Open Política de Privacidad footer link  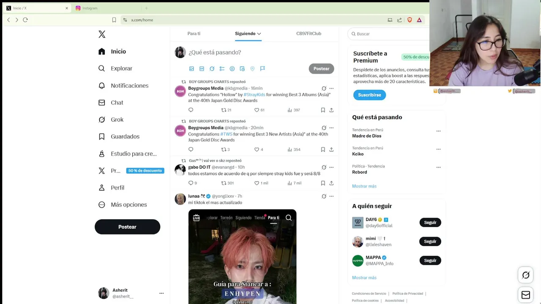407,293
